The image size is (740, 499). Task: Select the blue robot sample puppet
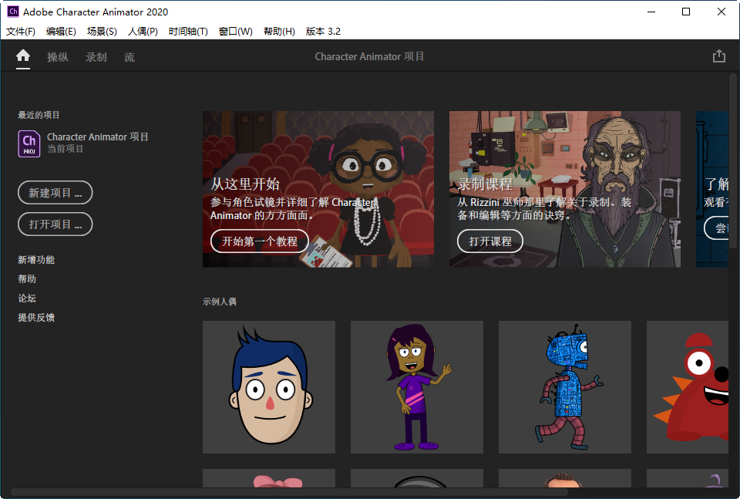(564, 386)
